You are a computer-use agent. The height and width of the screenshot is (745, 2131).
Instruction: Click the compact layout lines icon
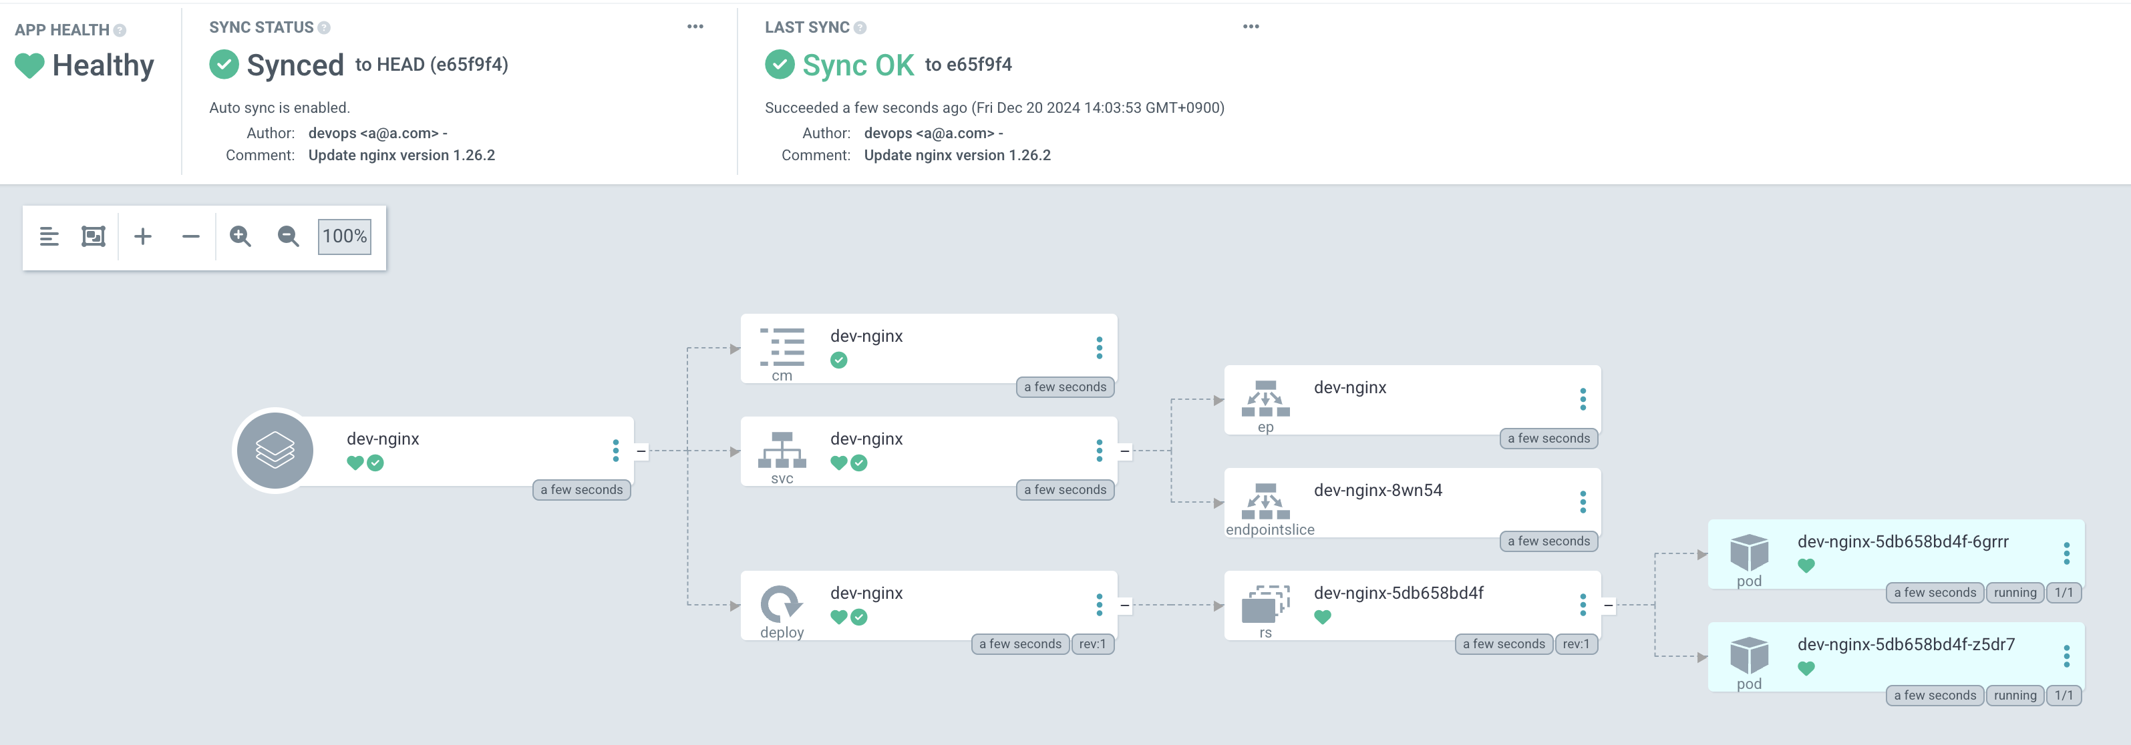[49, 236]
